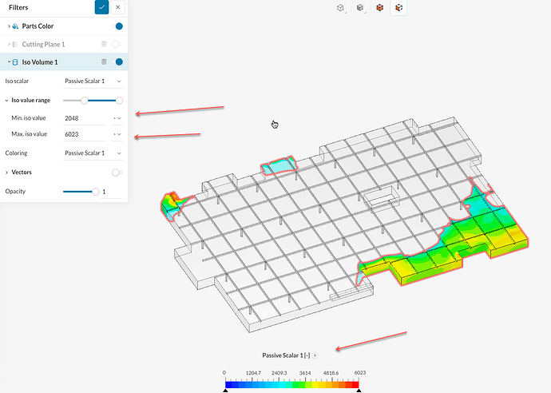Image resolution: width=551 pixels, height=393 pixels.
Task: Click the Iso Volume 1 cylinder icon
Action: pos(15,62)
